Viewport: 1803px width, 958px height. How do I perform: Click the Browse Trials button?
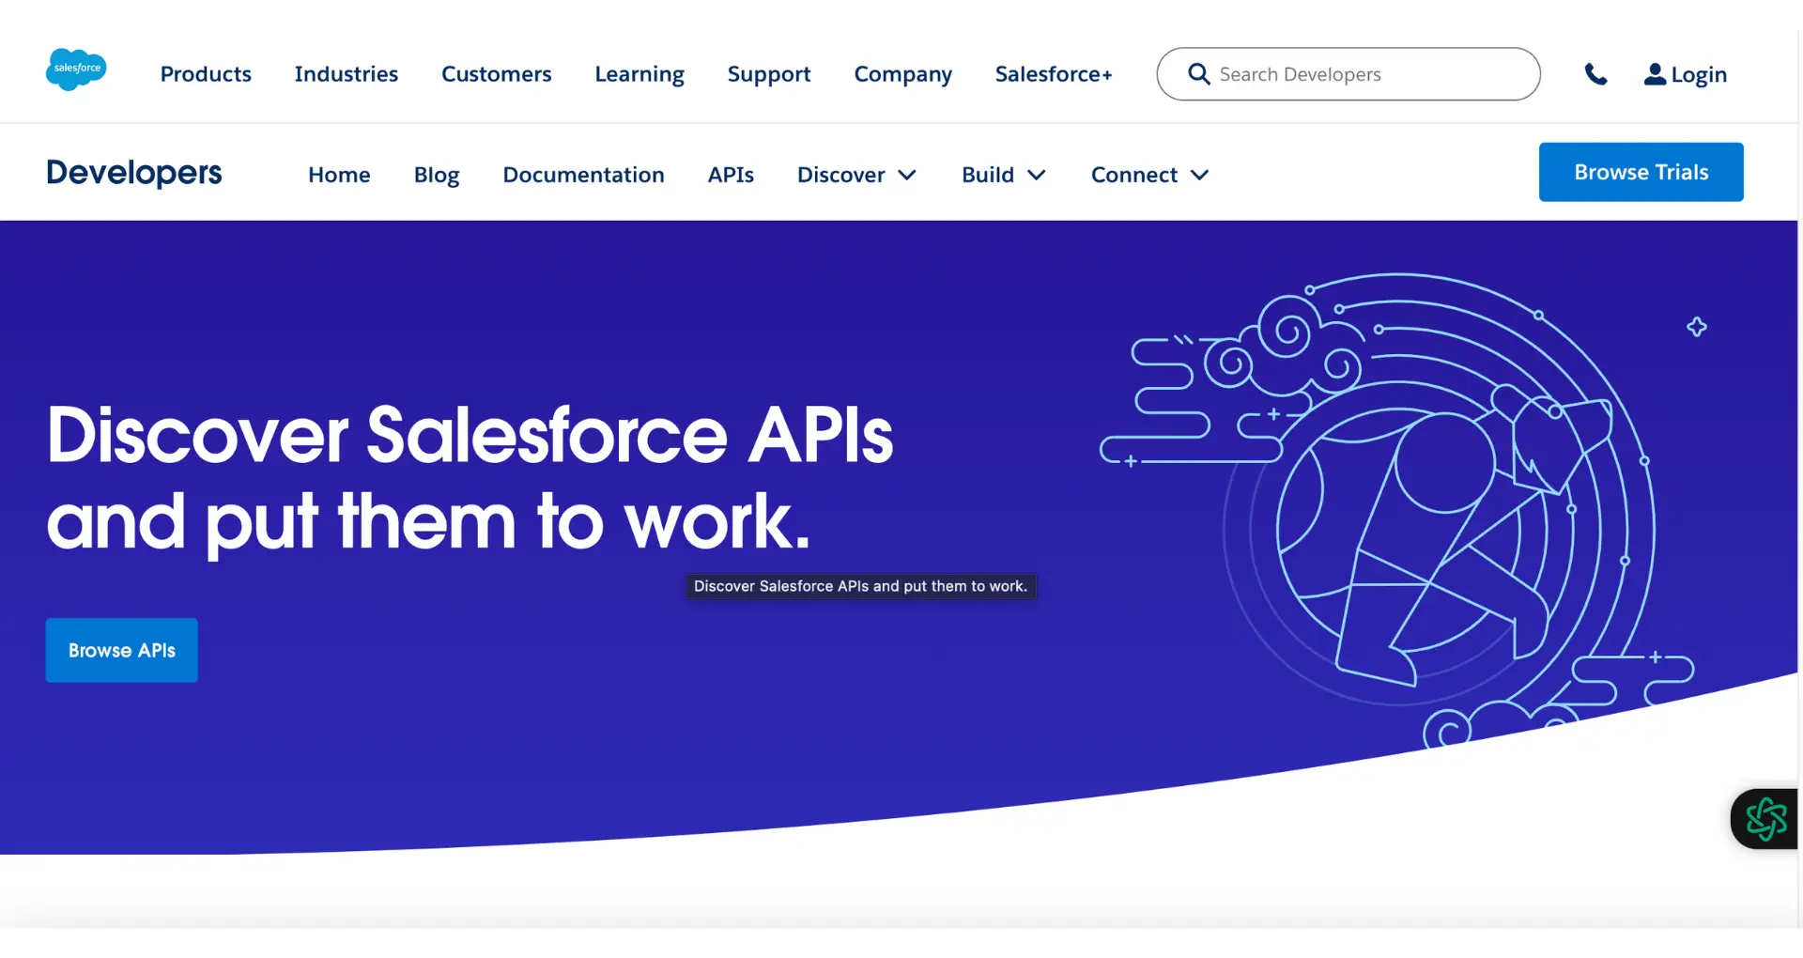point(1641,172)
